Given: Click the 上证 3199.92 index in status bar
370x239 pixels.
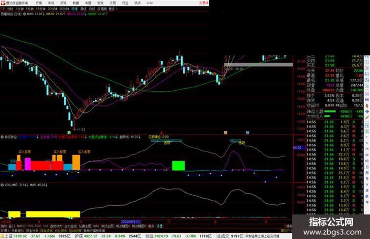Looking at the screenshot, I should (x=15, y=236).
